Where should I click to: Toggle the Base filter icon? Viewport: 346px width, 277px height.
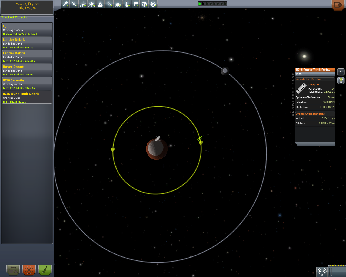pyautogui.click(x=118, y=4)
